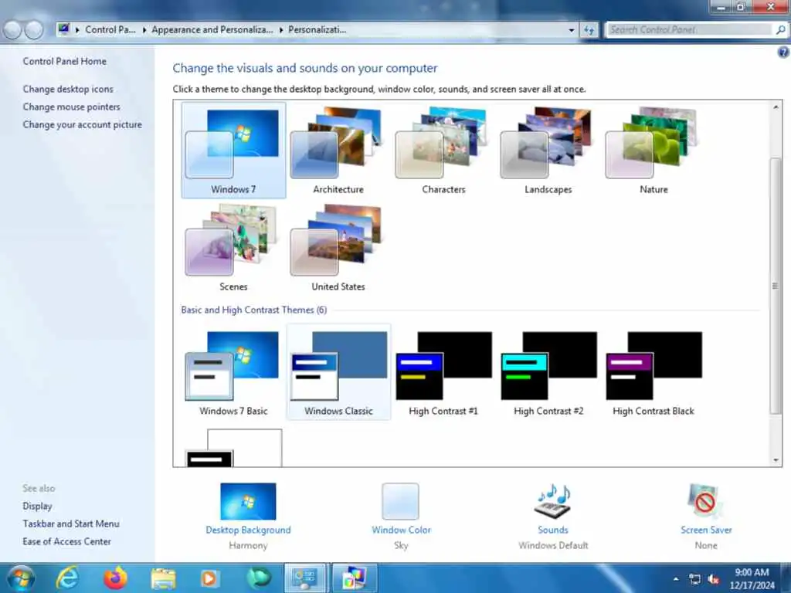Open Taskbar and Start Menu link
The image size is (791, 593).
(71, 524)
